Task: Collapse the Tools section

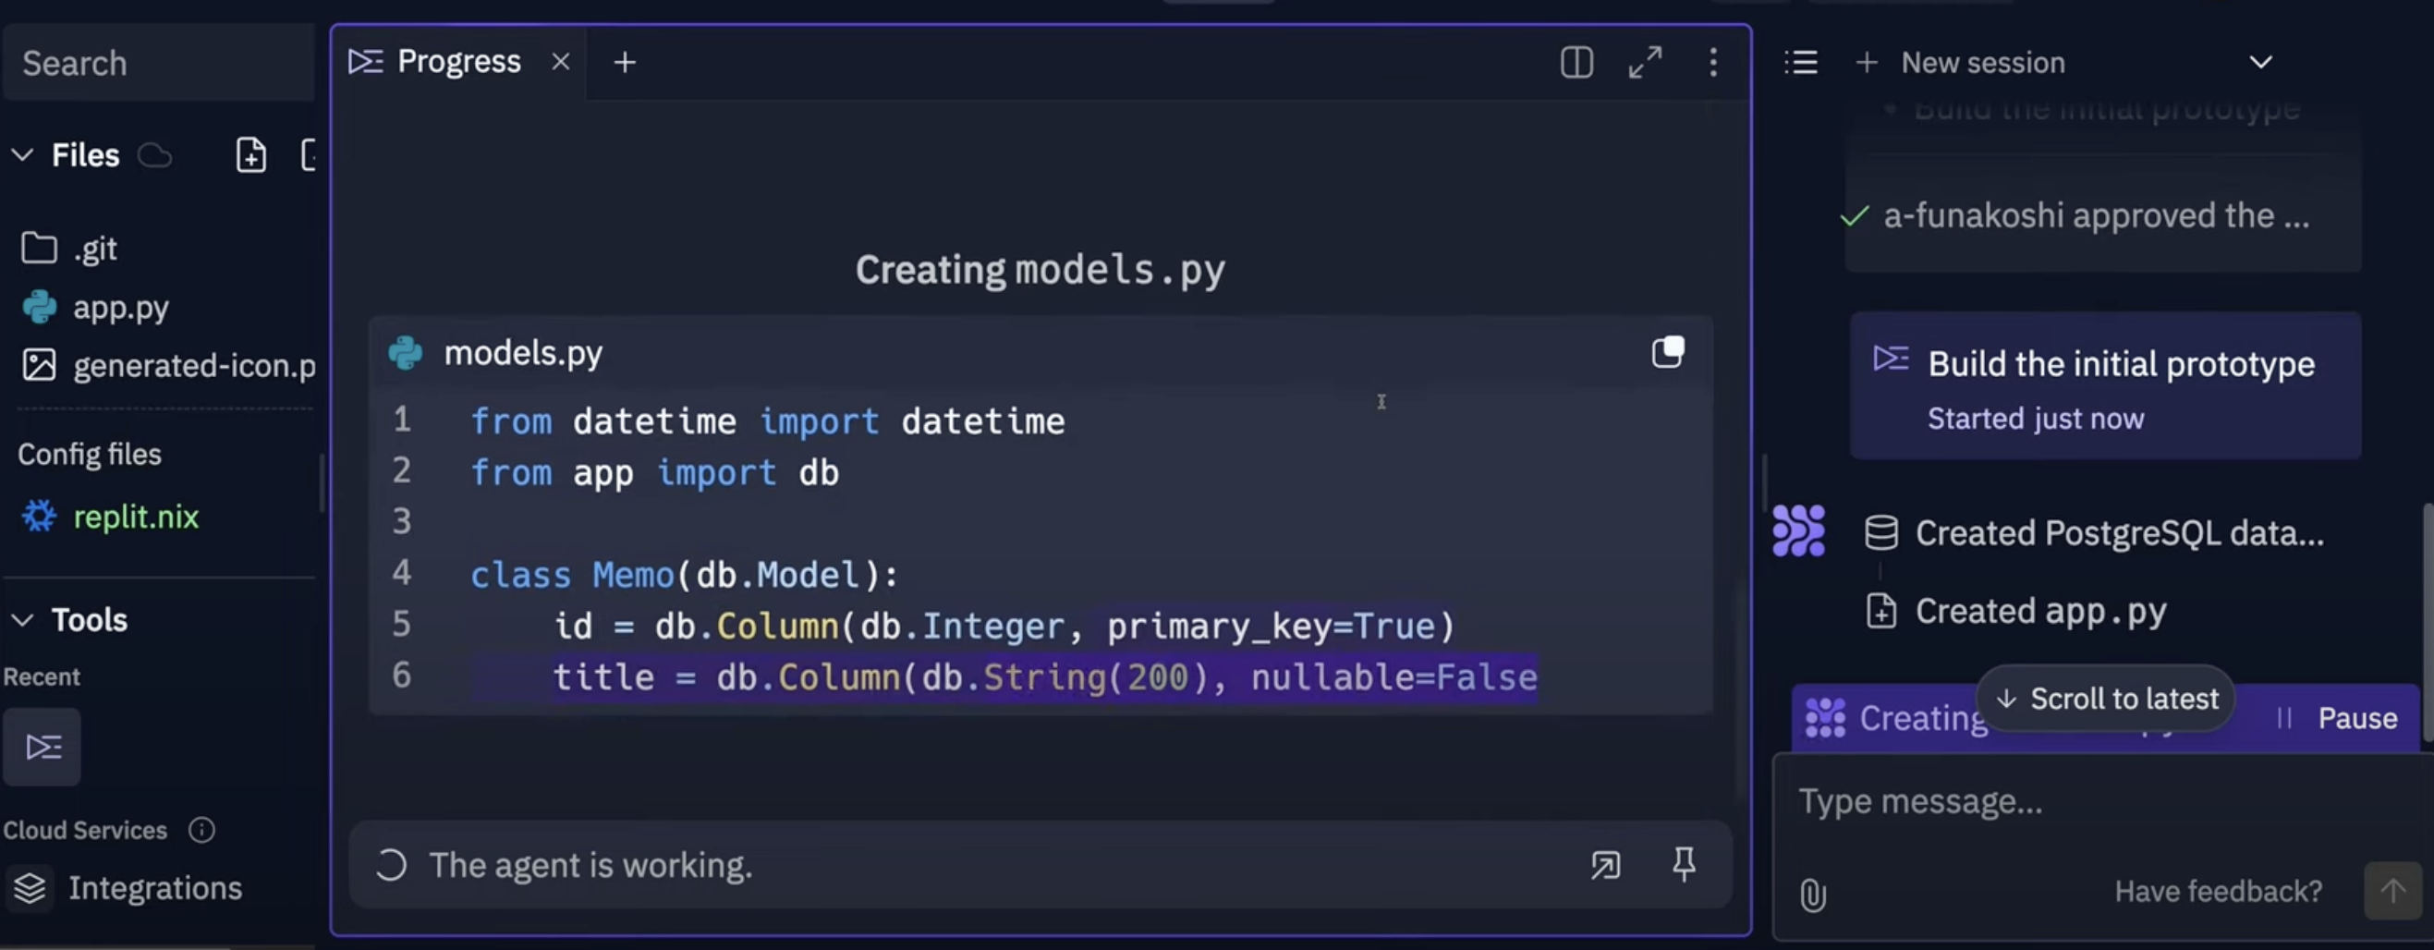Action: [23, 620]
